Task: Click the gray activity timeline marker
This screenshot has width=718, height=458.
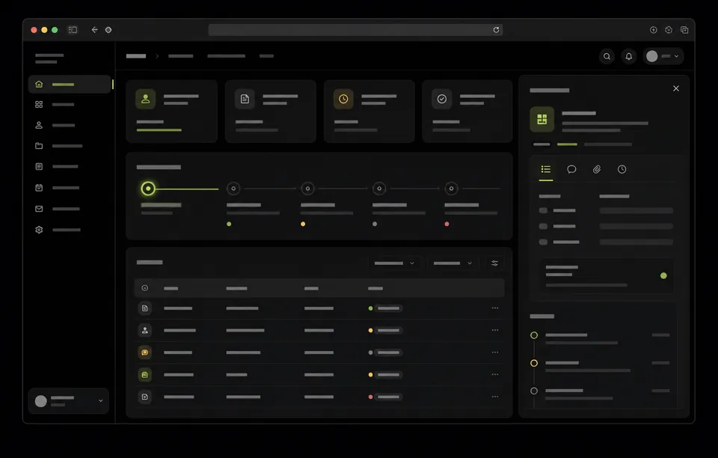Action: tap(534, 391)
